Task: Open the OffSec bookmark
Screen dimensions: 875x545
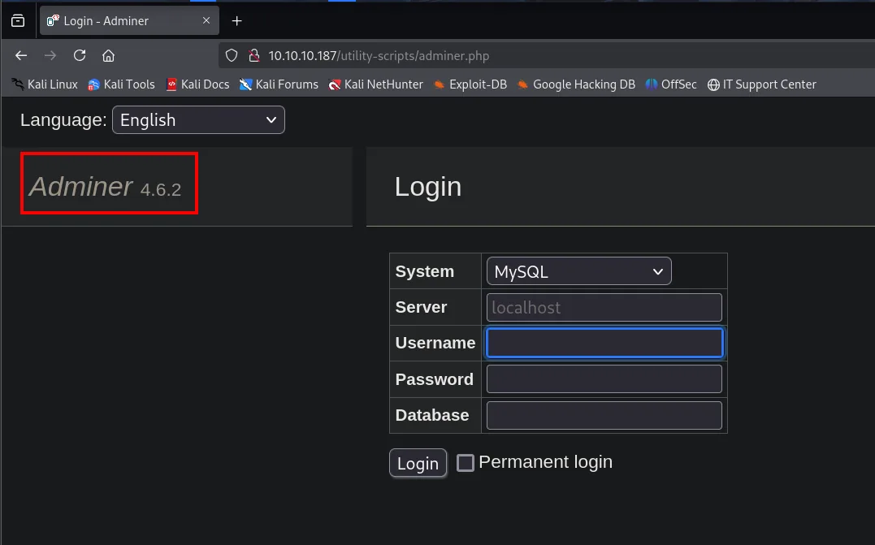Action: click(x=671, y=84)
